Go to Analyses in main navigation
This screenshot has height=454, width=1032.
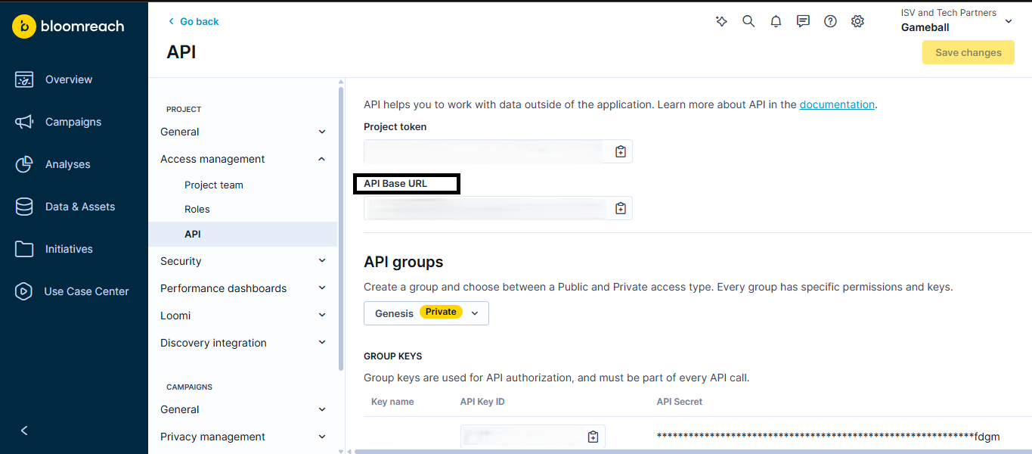click(x=68, y=164)
